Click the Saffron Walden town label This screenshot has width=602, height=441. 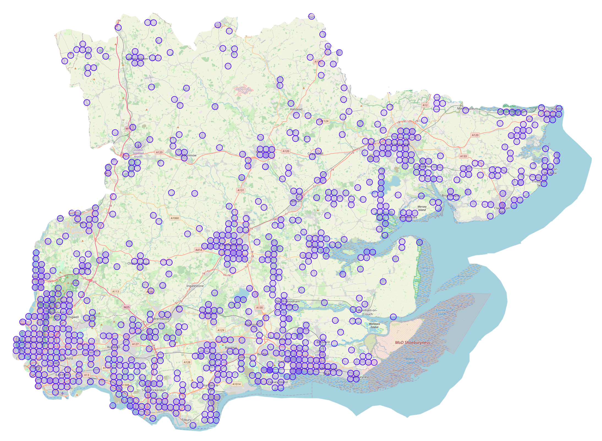pyautogui.click(x=137, y=59)
